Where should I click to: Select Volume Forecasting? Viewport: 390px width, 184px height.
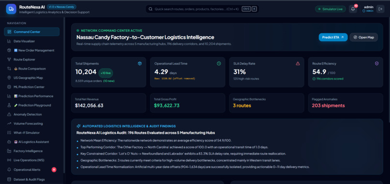(31, 124)
